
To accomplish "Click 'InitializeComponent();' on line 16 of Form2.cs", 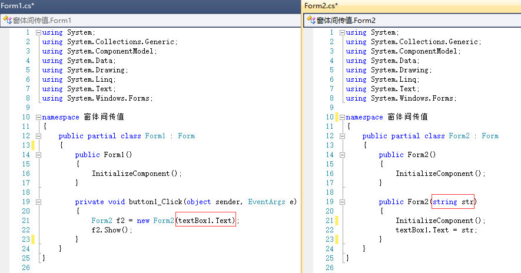I will click(440, 174).
